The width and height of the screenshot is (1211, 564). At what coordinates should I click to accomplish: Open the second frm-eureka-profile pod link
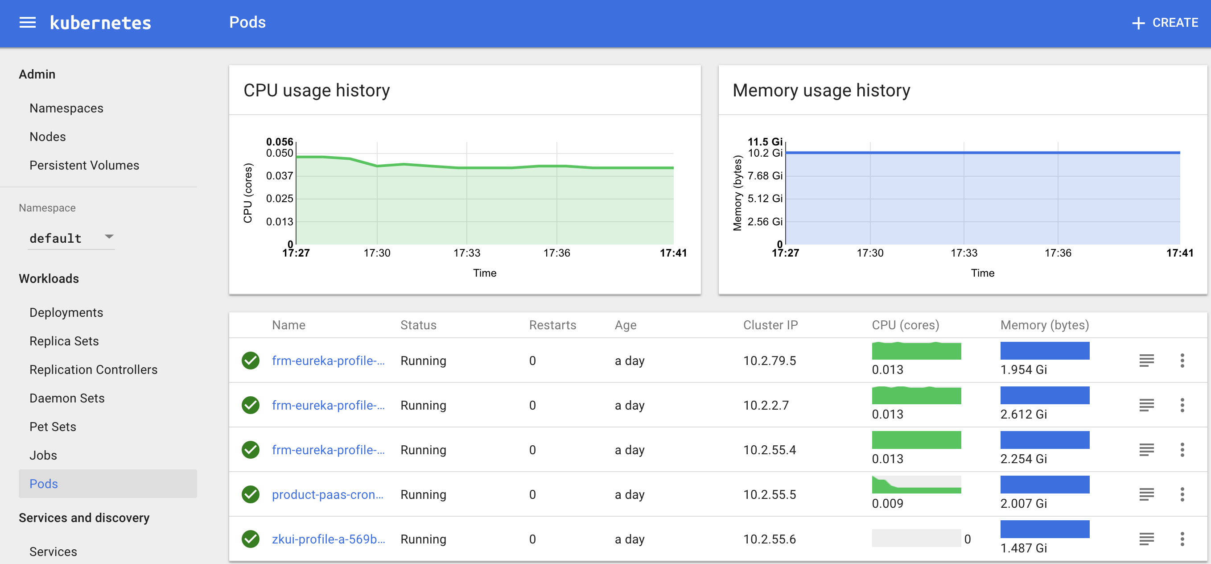coord(328,405)
